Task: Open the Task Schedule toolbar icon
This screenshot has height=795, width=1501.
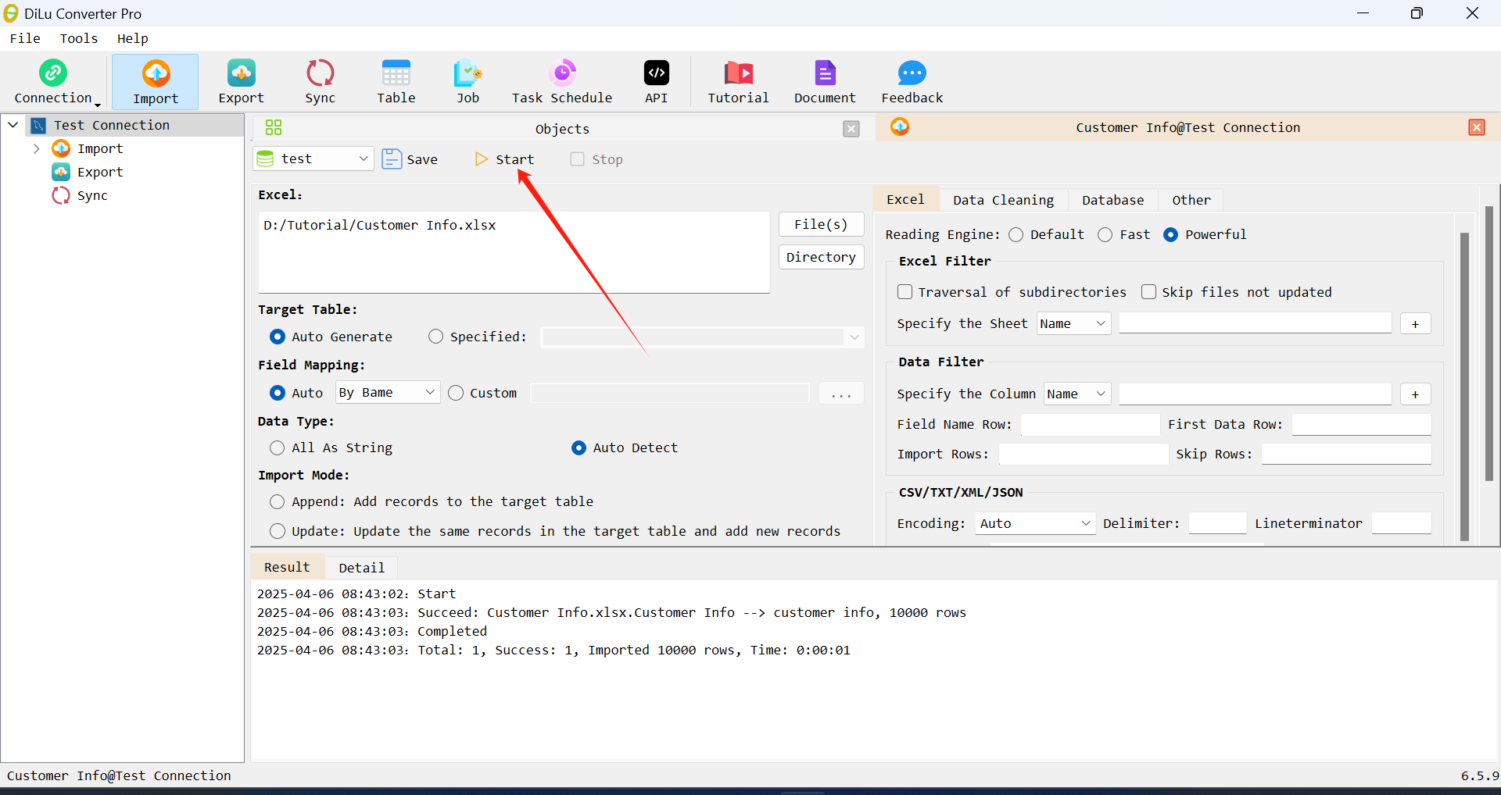Action: 562,73
